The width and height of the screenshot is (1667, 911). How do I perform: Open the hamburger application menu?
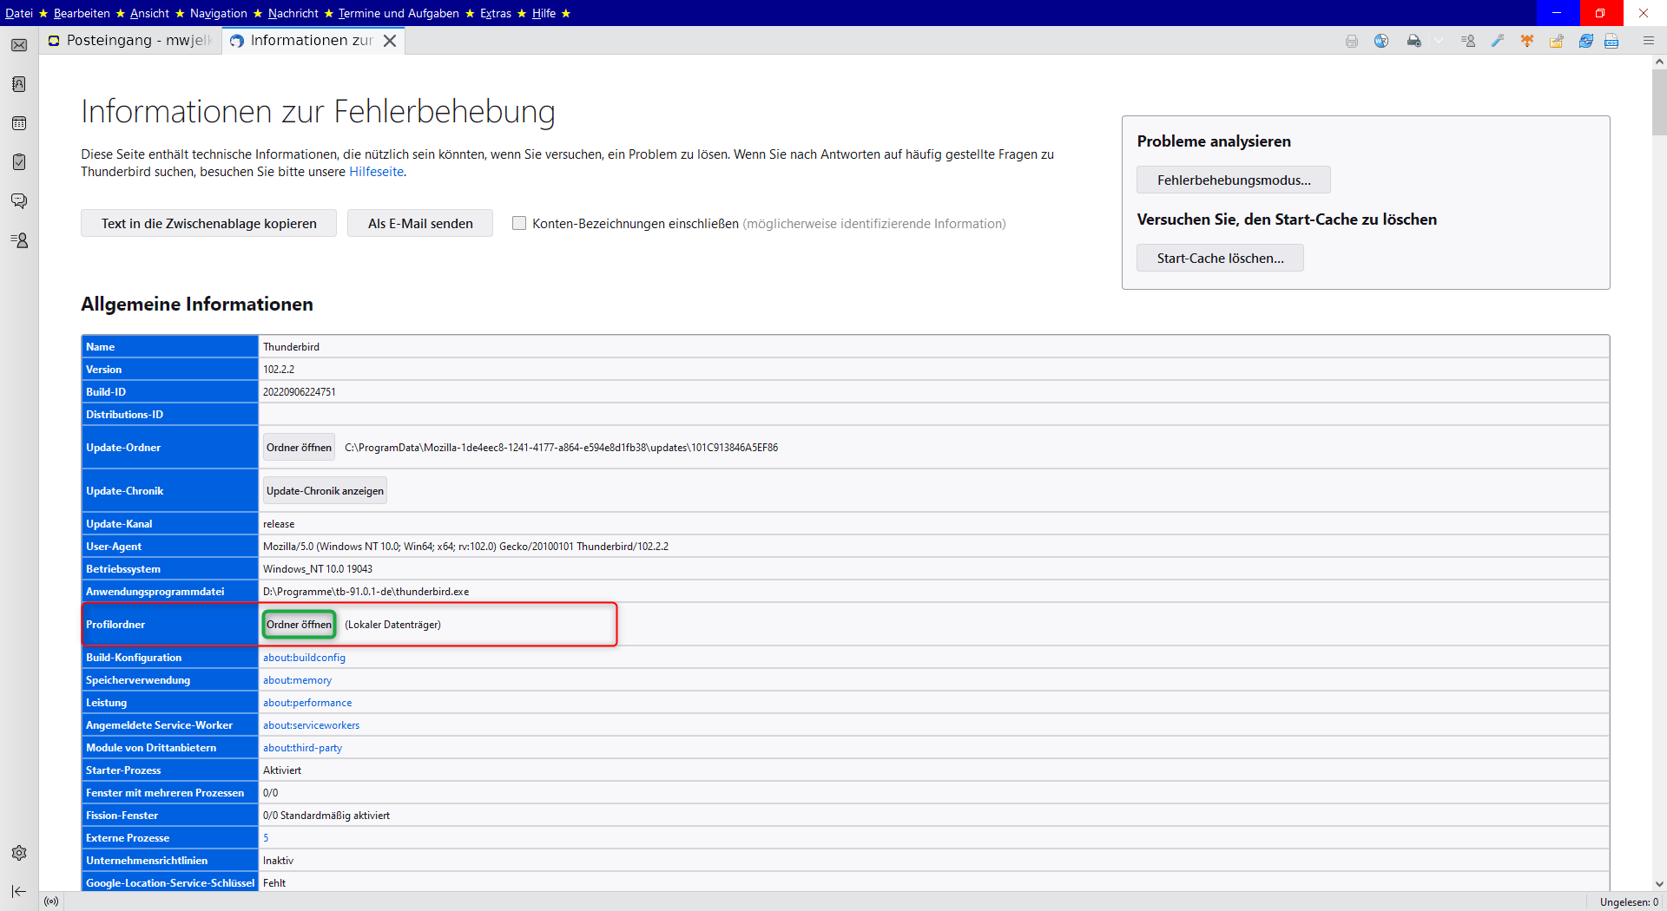point(1648,41)
